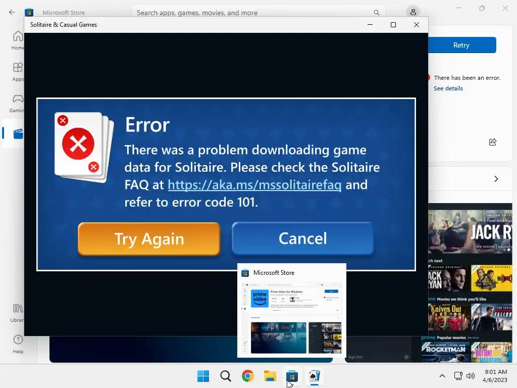Viewport: 517px width, 388px height.
Task: Open Home in Store sidebar
Action: pos(18,40)
